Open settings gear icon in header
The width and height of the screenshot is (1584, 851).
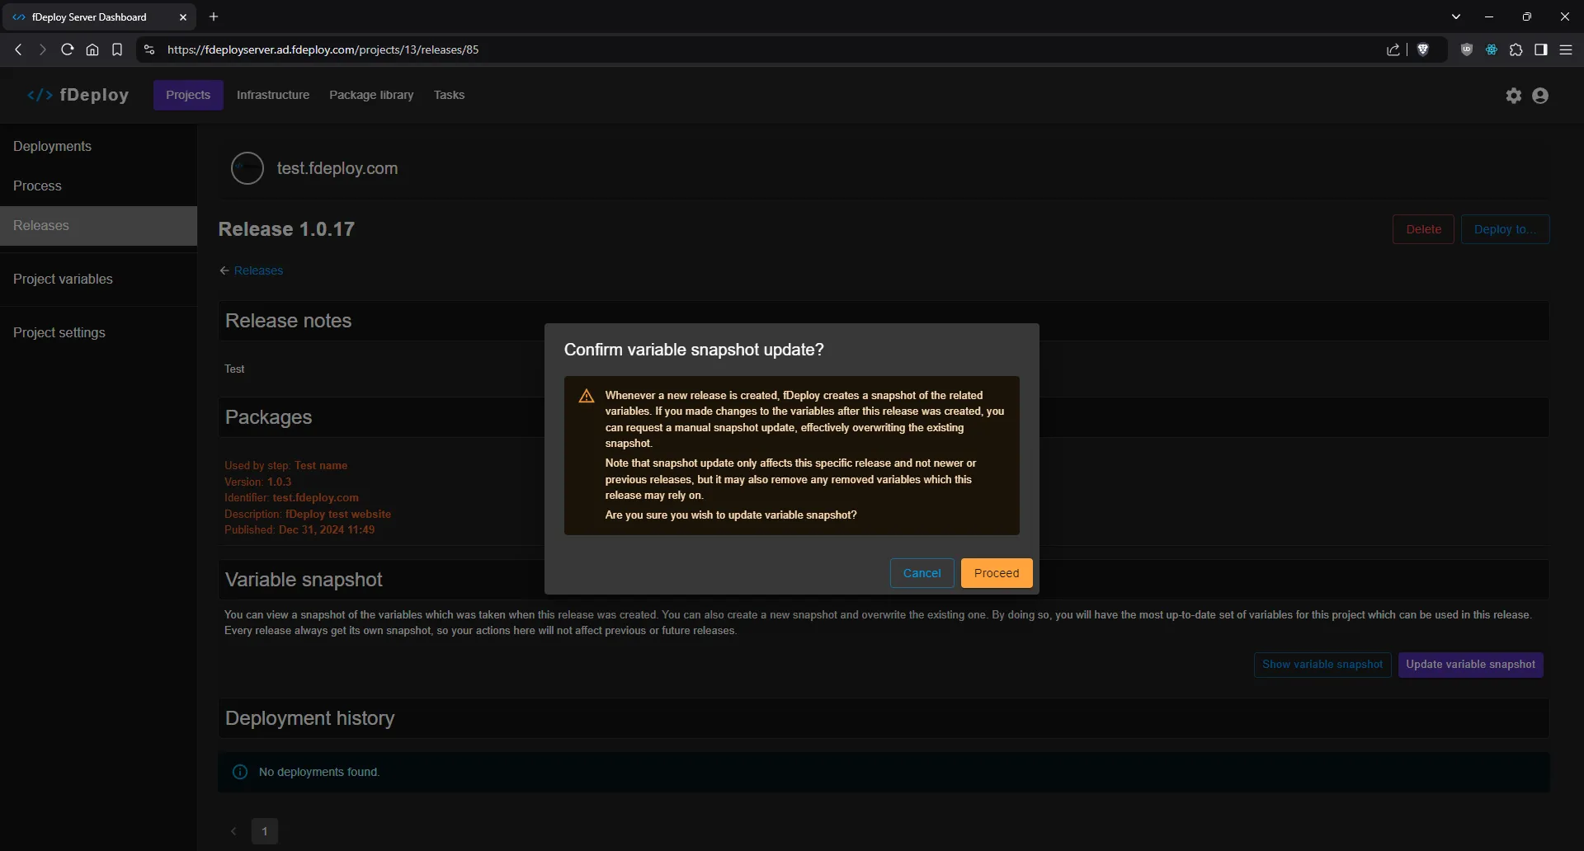pos(1513,96)
